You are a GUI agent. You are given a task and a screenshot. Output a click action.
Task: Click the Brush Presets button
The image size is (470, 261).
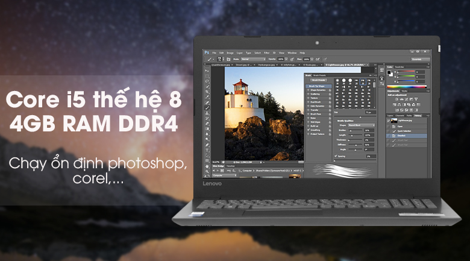(318, 80)
